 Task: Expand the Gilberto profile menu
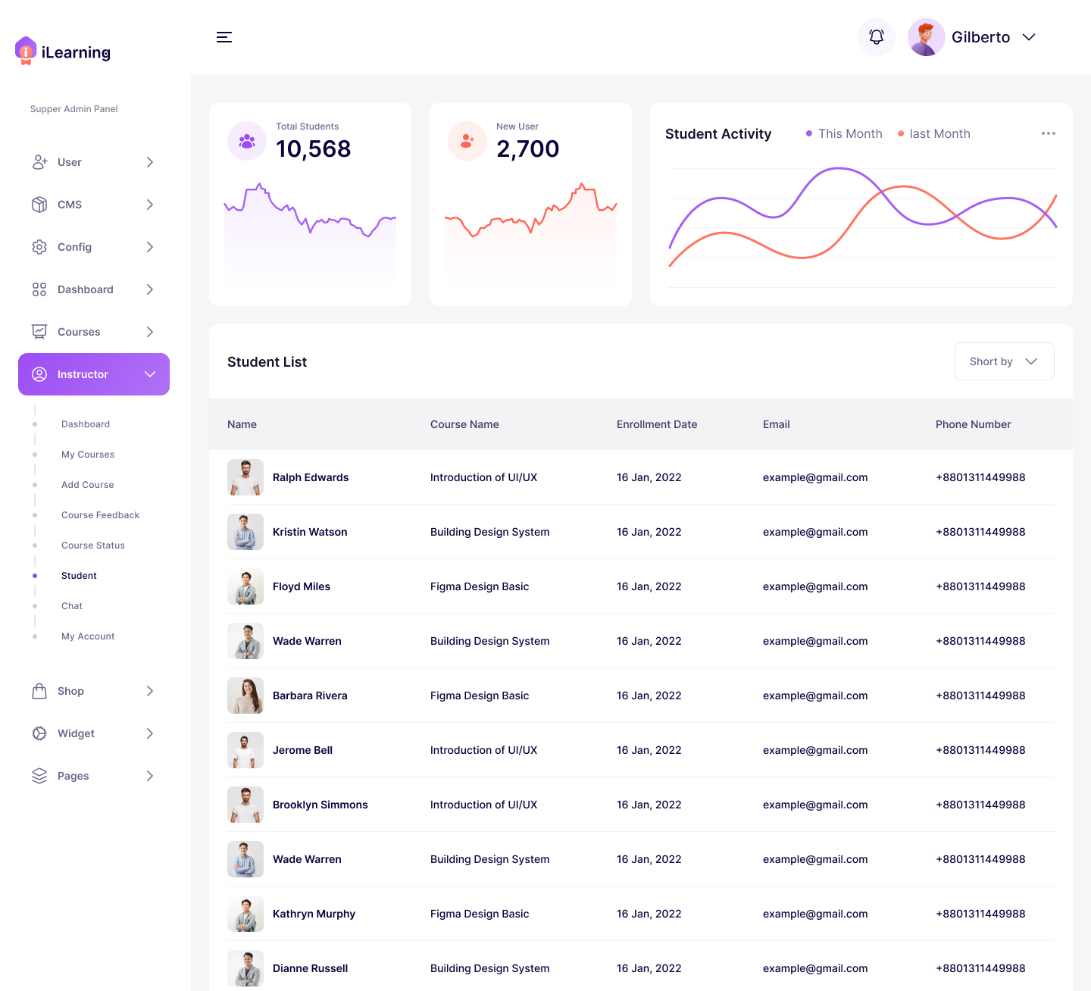tap(1029, 36)
